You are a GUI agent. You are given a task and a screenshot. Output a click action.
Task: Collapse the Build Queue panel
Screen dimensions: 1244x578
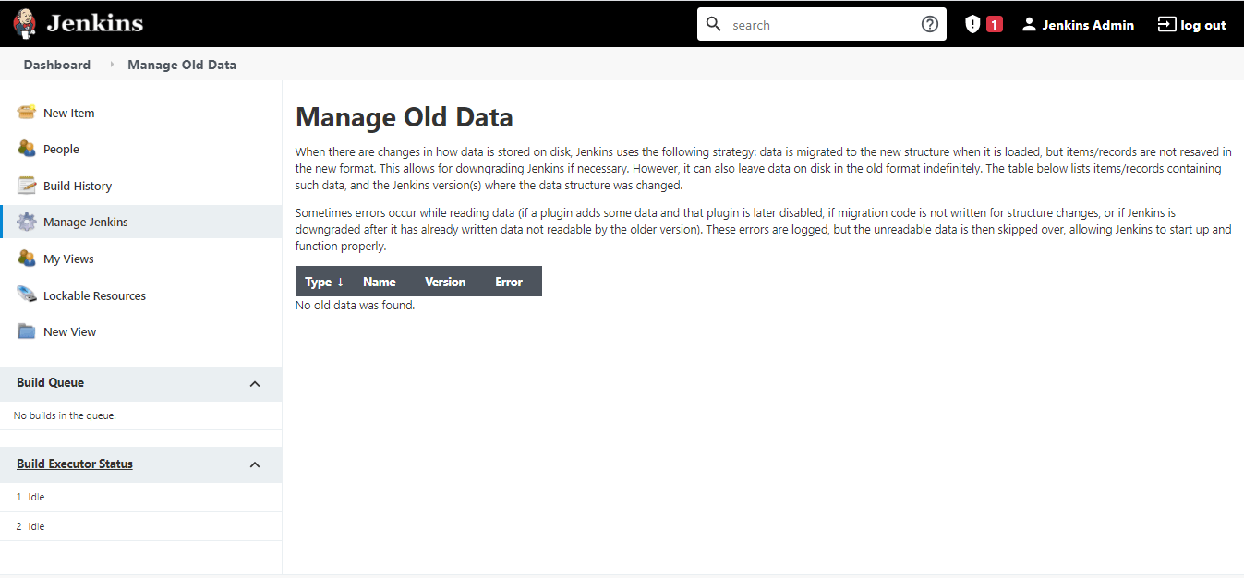click(x=255, y=384)
